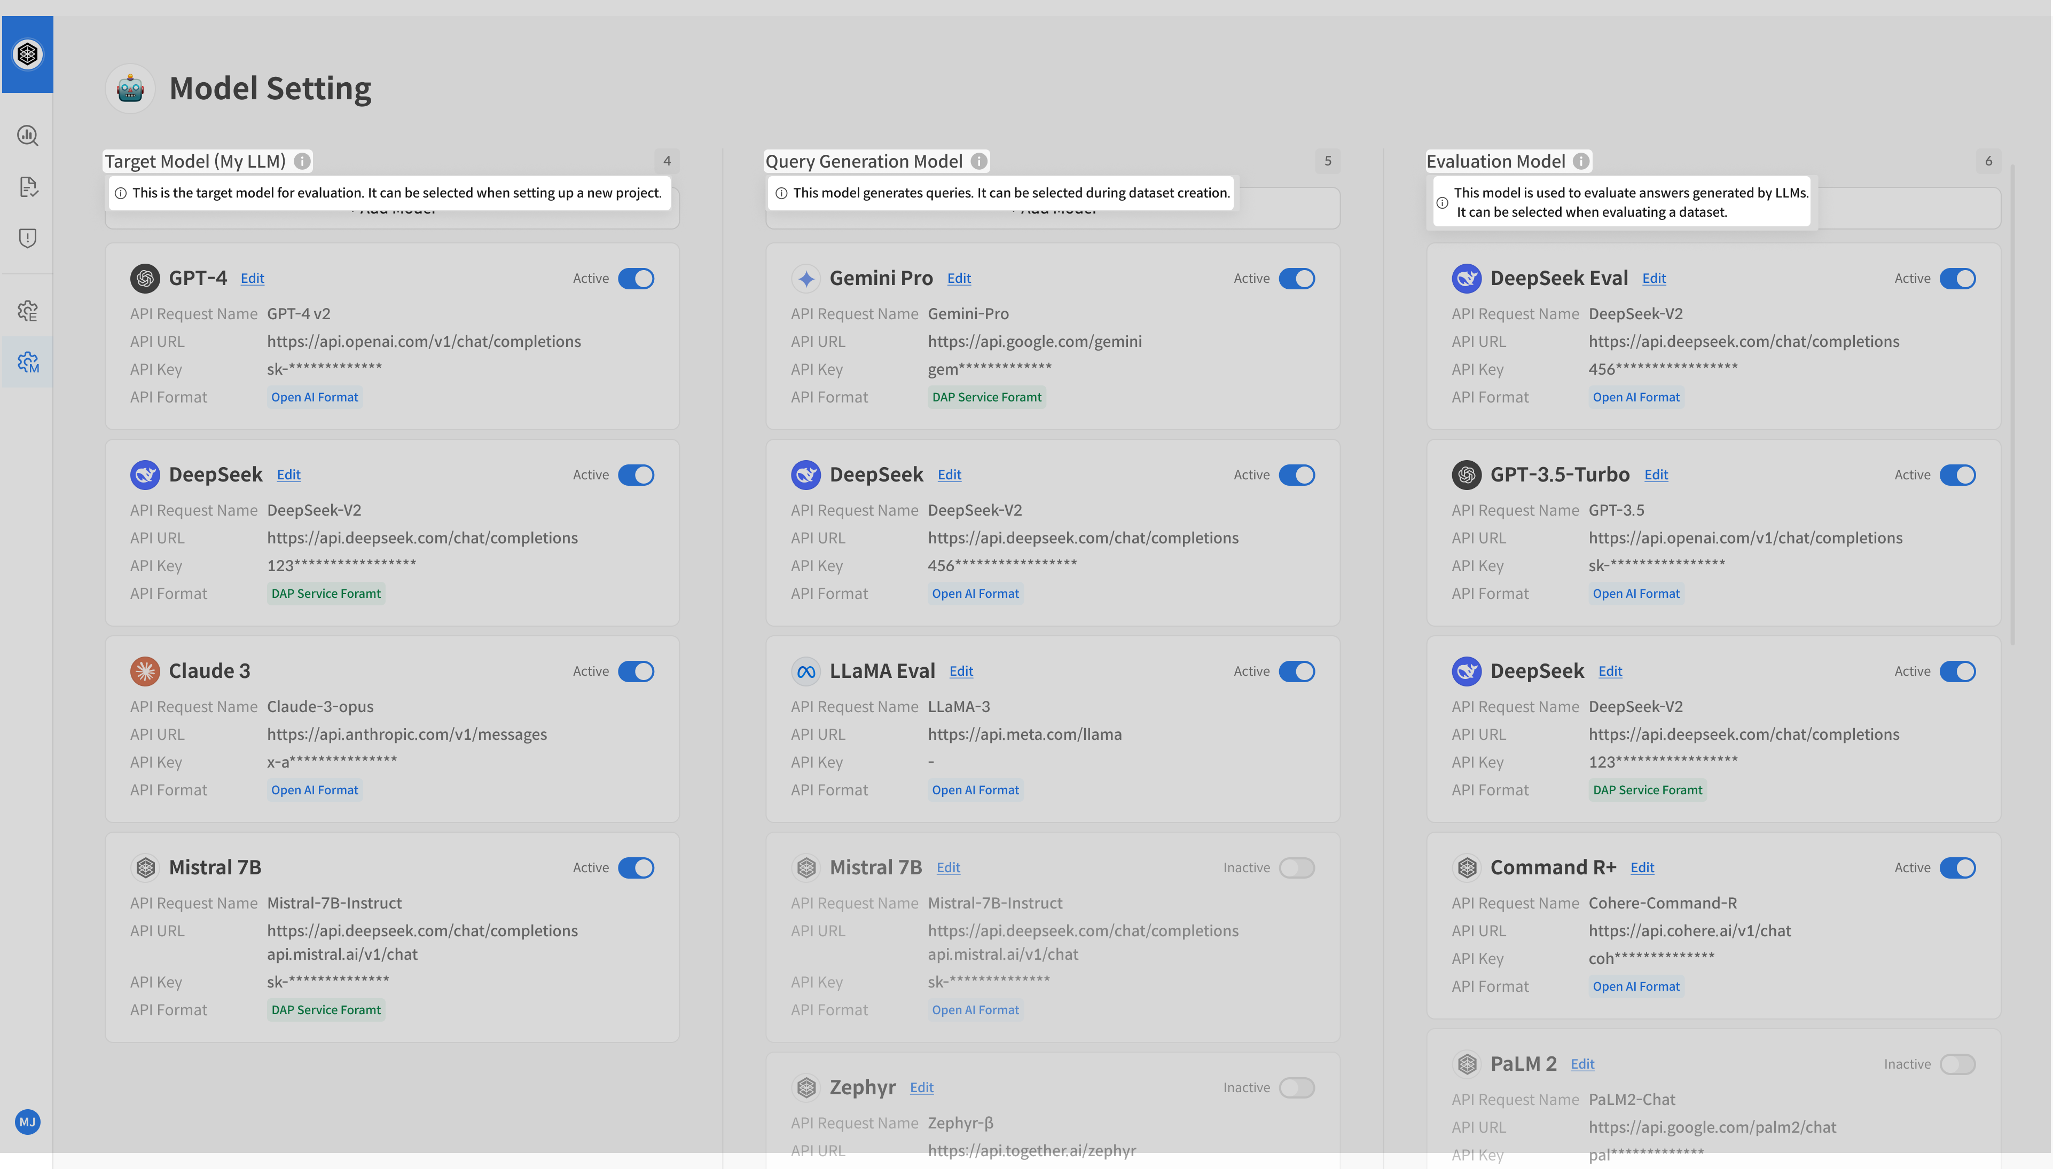Click Query Generation DeepSeek whale logo
Screen dimensions: 2053x1169
point(806,475)
